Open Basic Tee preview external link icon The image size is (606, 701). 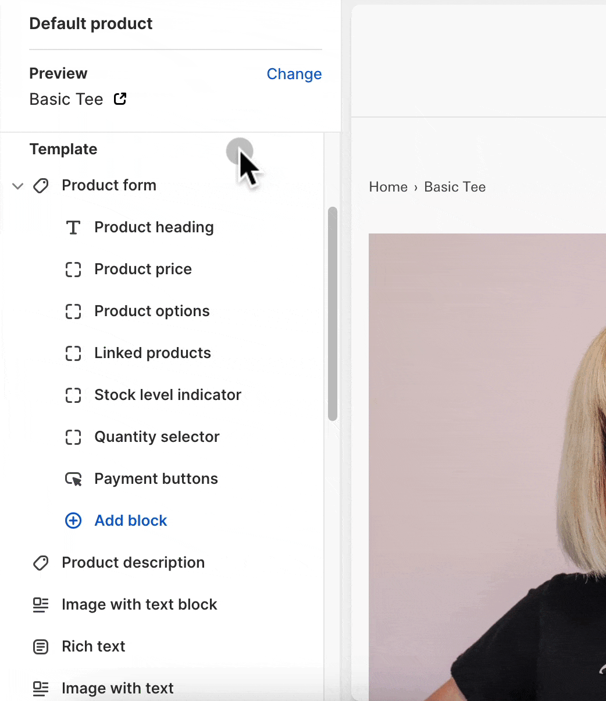pyautogui.click(x=120, y=99)
